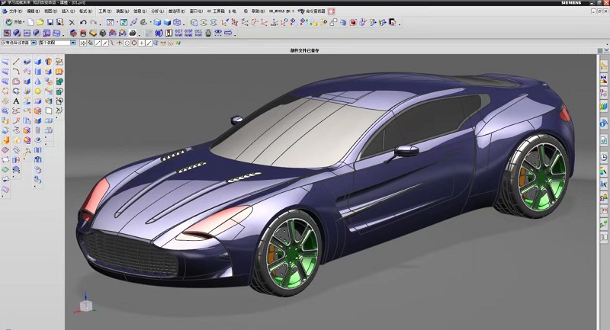Click the Delete X icon in the toolbar
610x330 pixels.
tap(72, 23)
